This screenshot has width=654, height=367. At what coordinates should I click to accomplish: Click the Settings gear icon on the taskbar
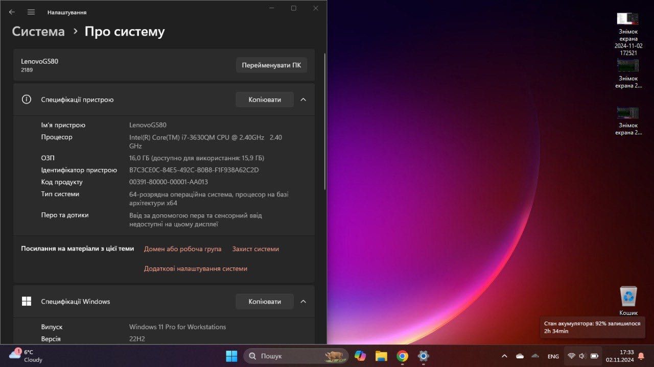(x=423, y=356)
